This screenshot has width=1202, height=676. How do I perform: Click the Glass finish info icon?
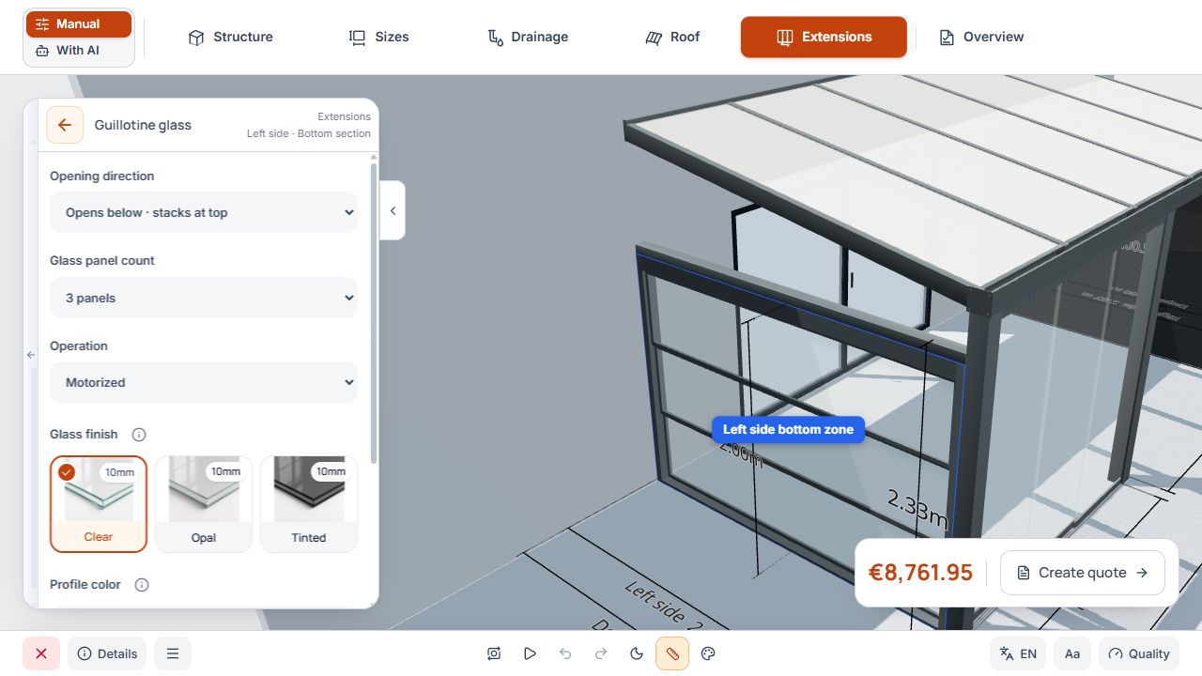[139, 435]
